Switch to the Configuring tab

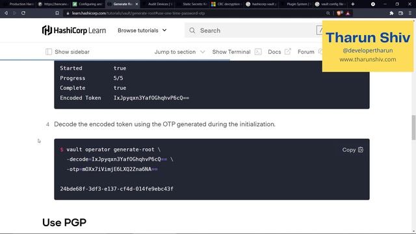click(x=88, y=4)
